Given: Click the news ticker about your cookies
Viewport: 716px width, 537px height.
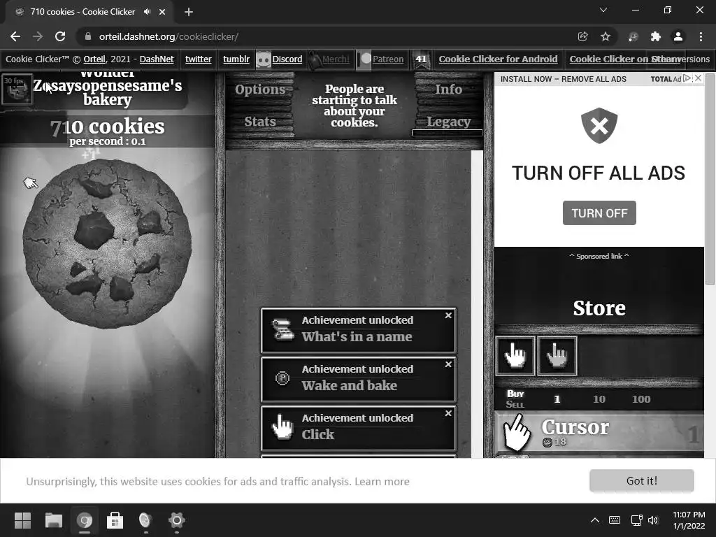Looking at the screenshot, I should [x=355, y=106].
